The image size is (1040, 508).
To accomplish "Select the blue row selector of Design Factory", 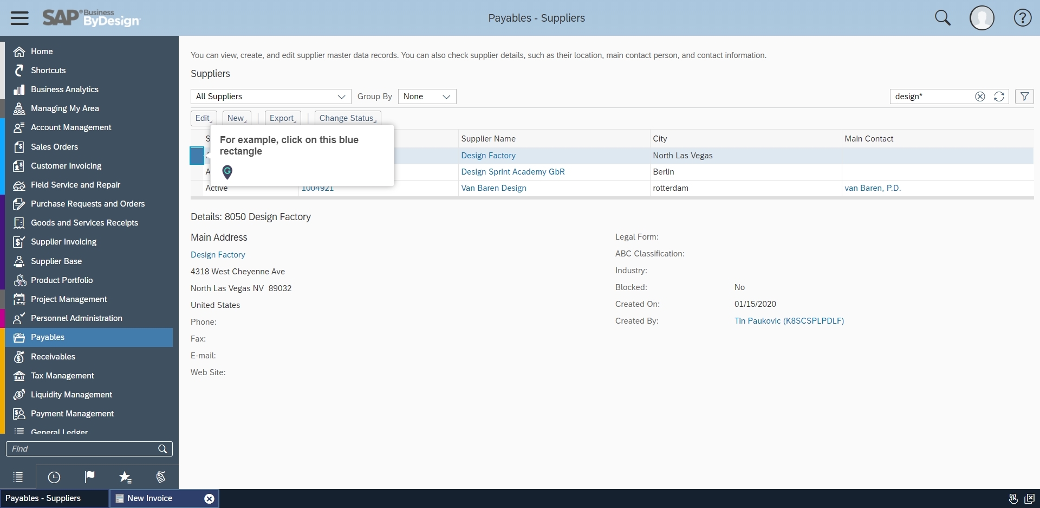I will tap(197, 156).
